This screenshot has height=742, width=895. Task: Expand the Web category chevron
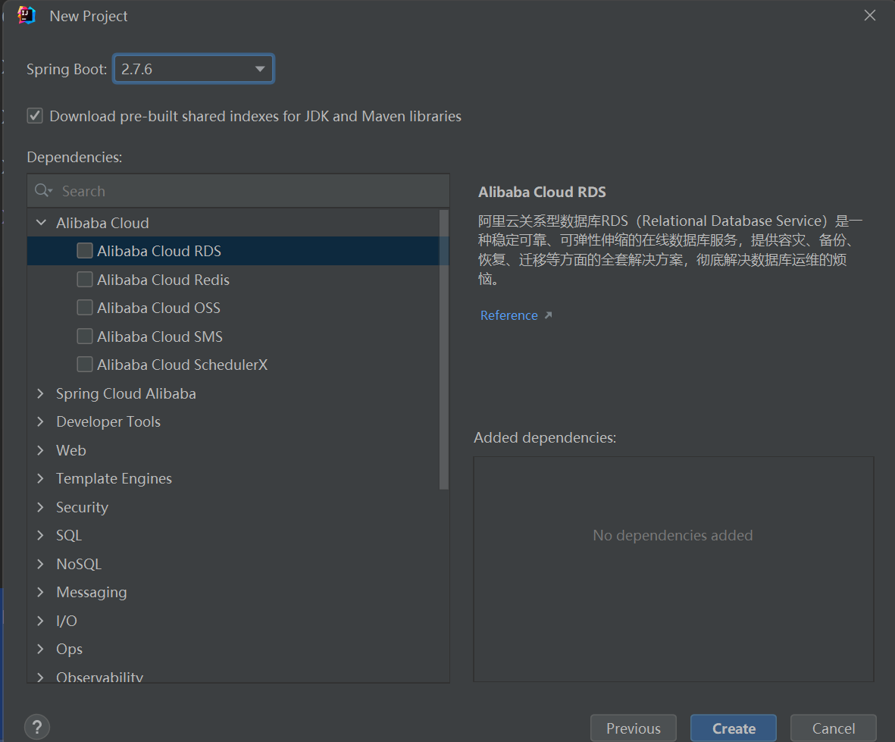coord(40,449)
